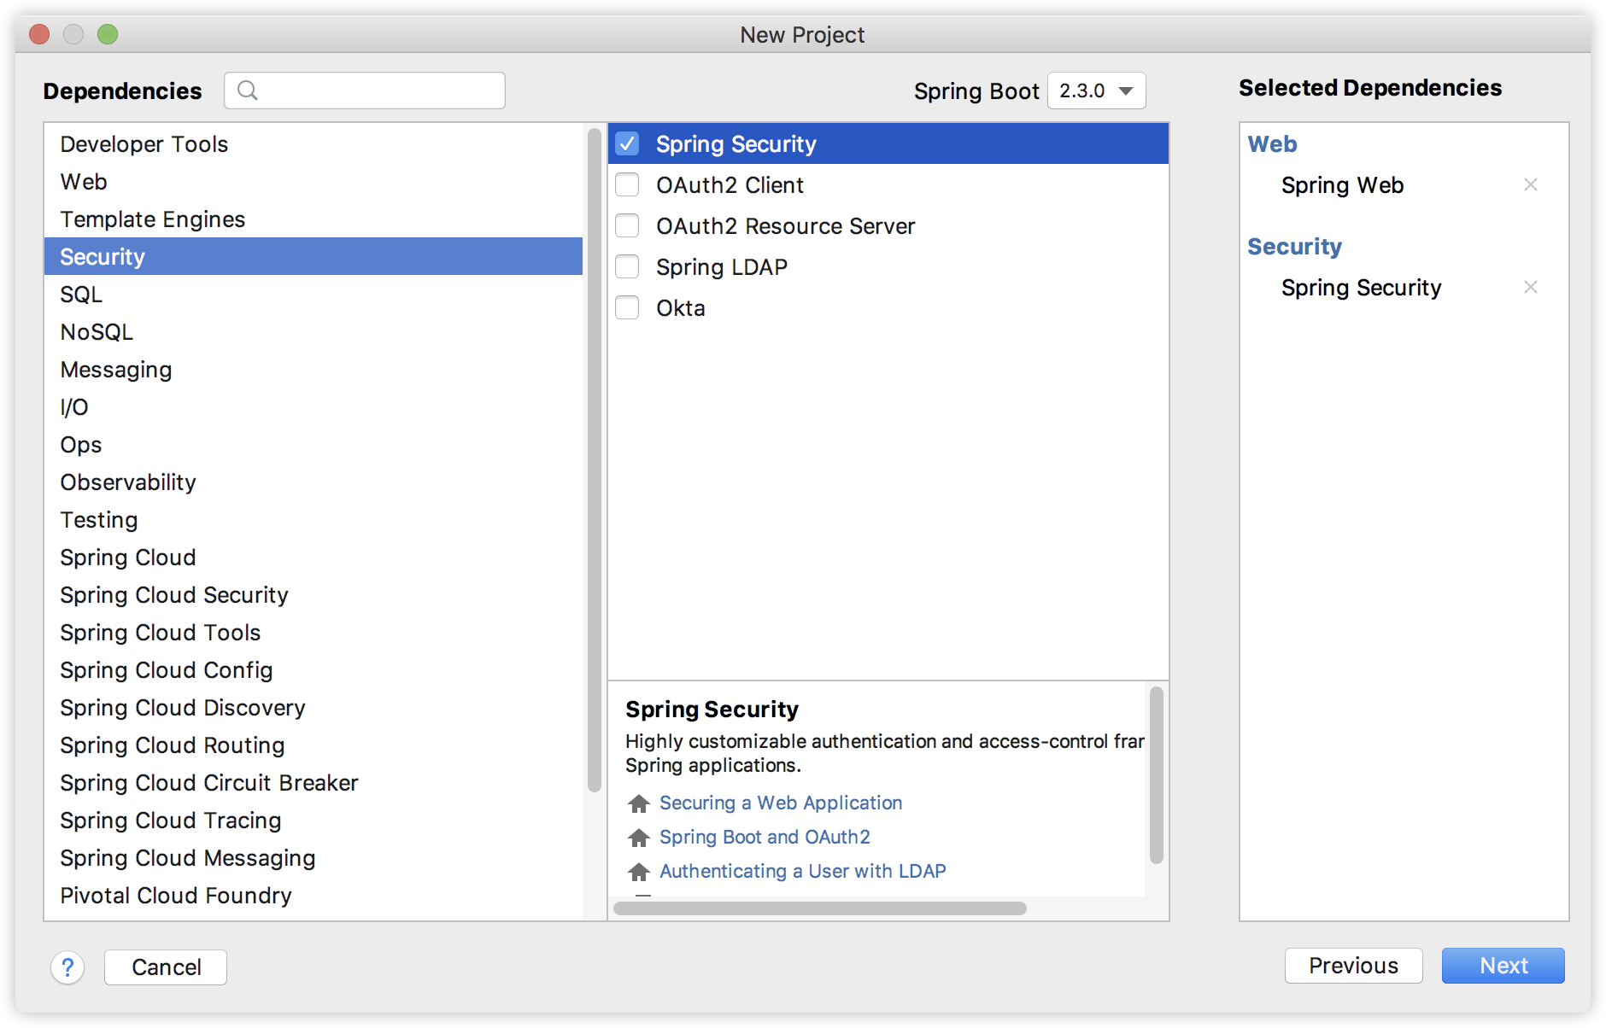Remove Spring Security from selected dependencies
This screenshot has height=1028, width=1606.
tap(1530, 287)
